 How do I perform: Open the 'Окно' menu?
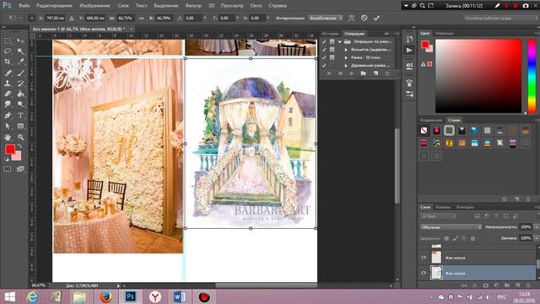click(x=256, y=6)
